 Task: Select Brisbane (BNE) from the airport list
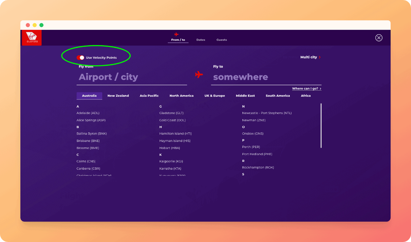click(88, 140)
